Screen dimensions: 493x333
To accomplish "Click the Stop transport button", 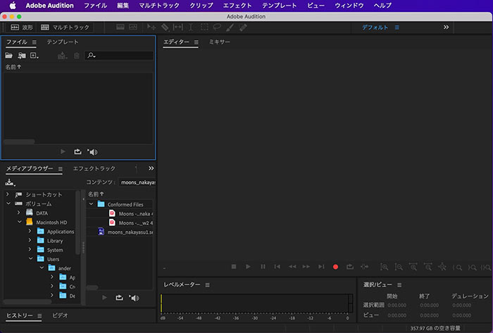I will 234,266.
